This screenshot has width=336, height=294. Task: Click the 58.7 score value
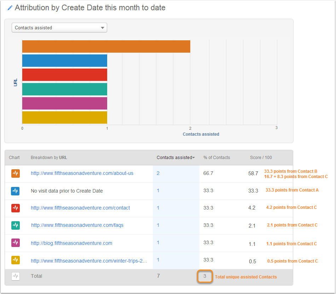tap(253, 174)
